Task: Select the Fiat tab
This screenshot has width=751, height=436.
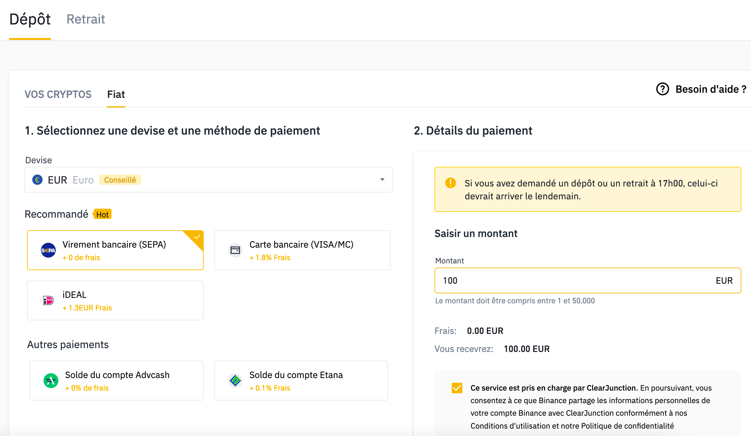Action: [x=116, y=94]
